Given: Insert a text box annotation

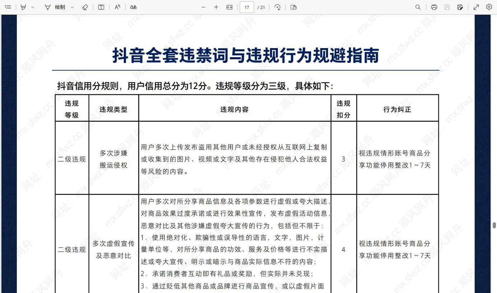Looking at the screenshot, I should [101, 7].
